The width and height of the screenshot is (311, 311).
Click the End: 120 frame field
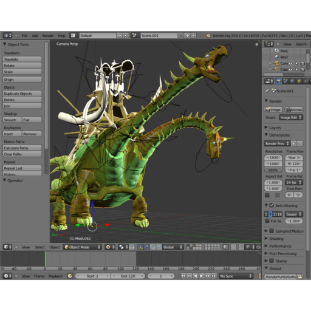point(128,276)
